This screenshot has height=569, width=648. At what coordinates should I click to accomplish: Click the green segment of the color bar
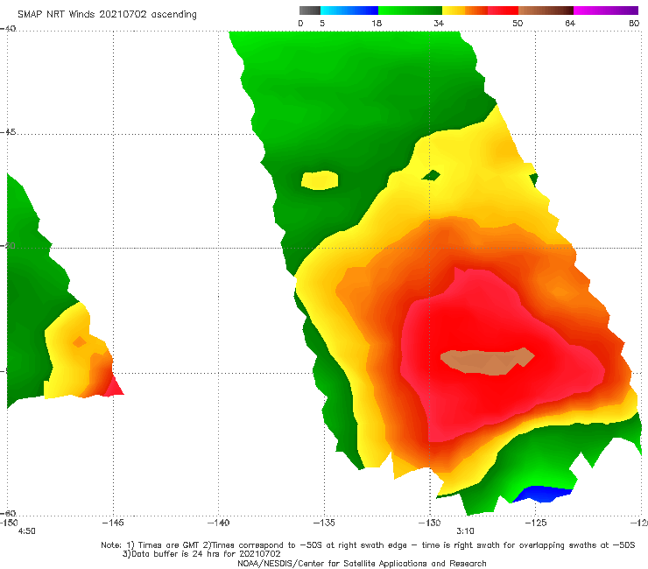pyautogui.click(x=411, y=11)
